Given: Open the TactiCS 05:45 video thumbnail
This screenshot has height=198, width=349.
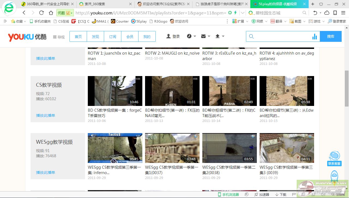Looking at the screenshot, I should 115,148.
